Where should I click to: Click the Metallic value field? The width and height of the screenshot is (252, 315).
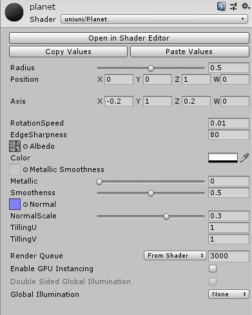(229, 181)
